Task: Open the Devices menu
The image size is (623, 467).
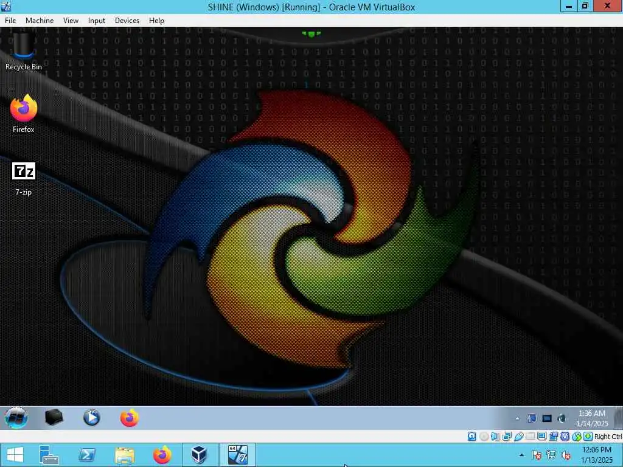Action: (127, 20)
